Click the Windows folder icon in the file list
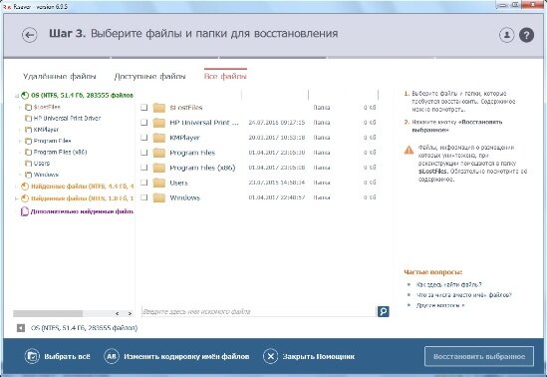547x377 pixels. [x=159, y=197]
